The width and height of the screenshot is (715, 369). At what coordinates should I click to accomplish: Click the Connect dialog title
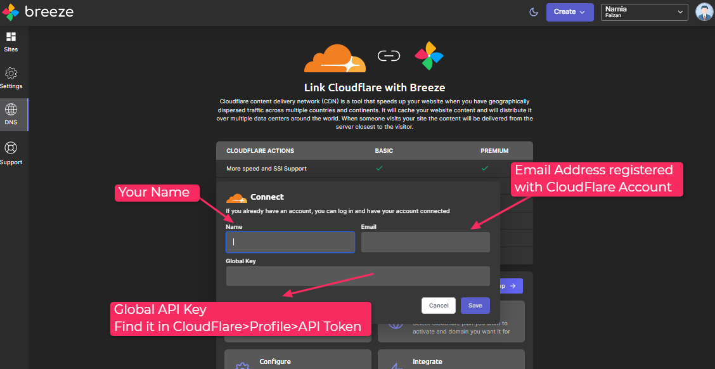pyautogui.click(x=267, y=198)
